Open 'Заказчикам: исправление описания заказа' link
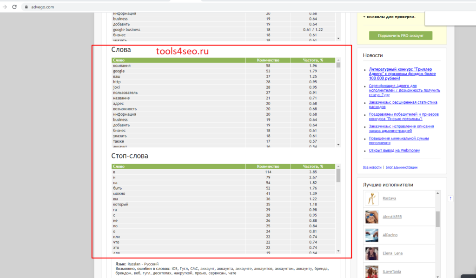 [401, 128]
